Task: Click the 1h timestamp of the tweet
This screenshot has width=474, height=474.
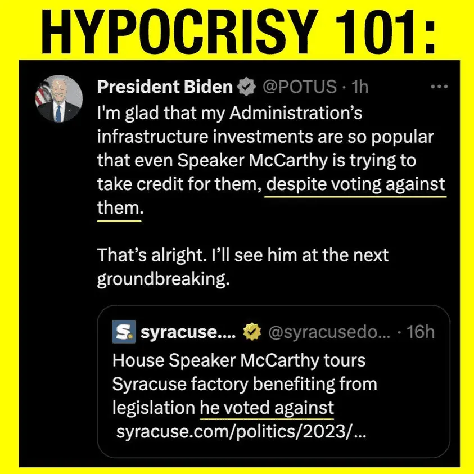Action: coord(360,87)
